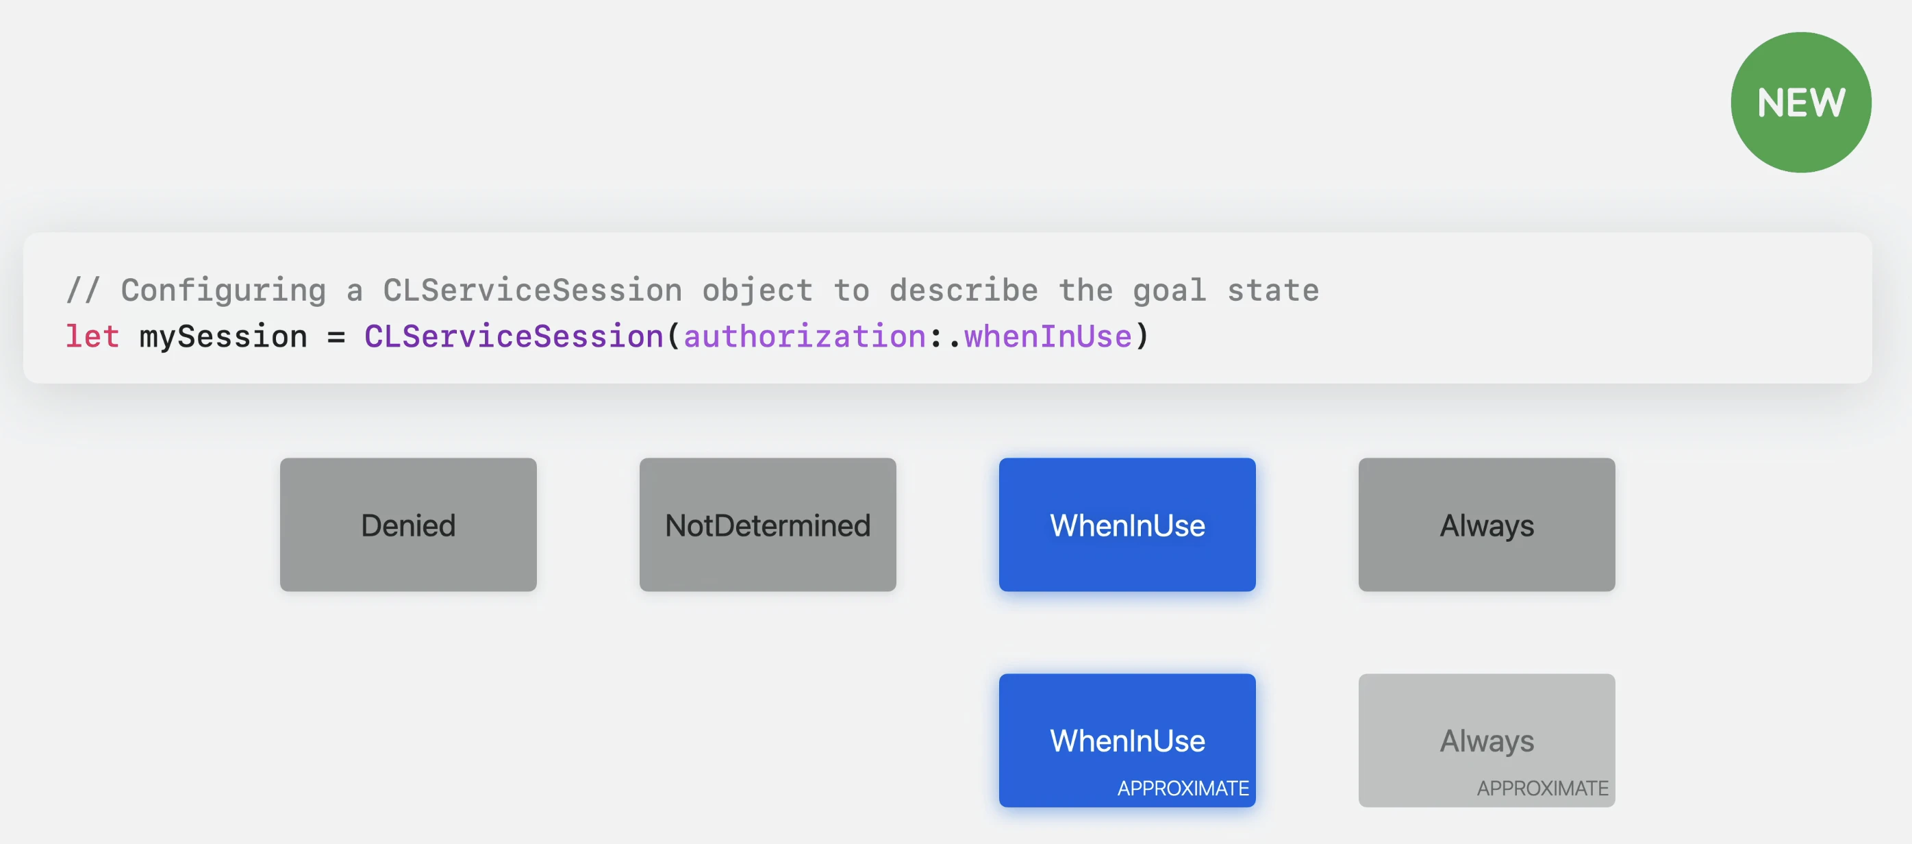This screenshot has height=844, width=1912.
Task: Click the code comment line
Action: 692,290
